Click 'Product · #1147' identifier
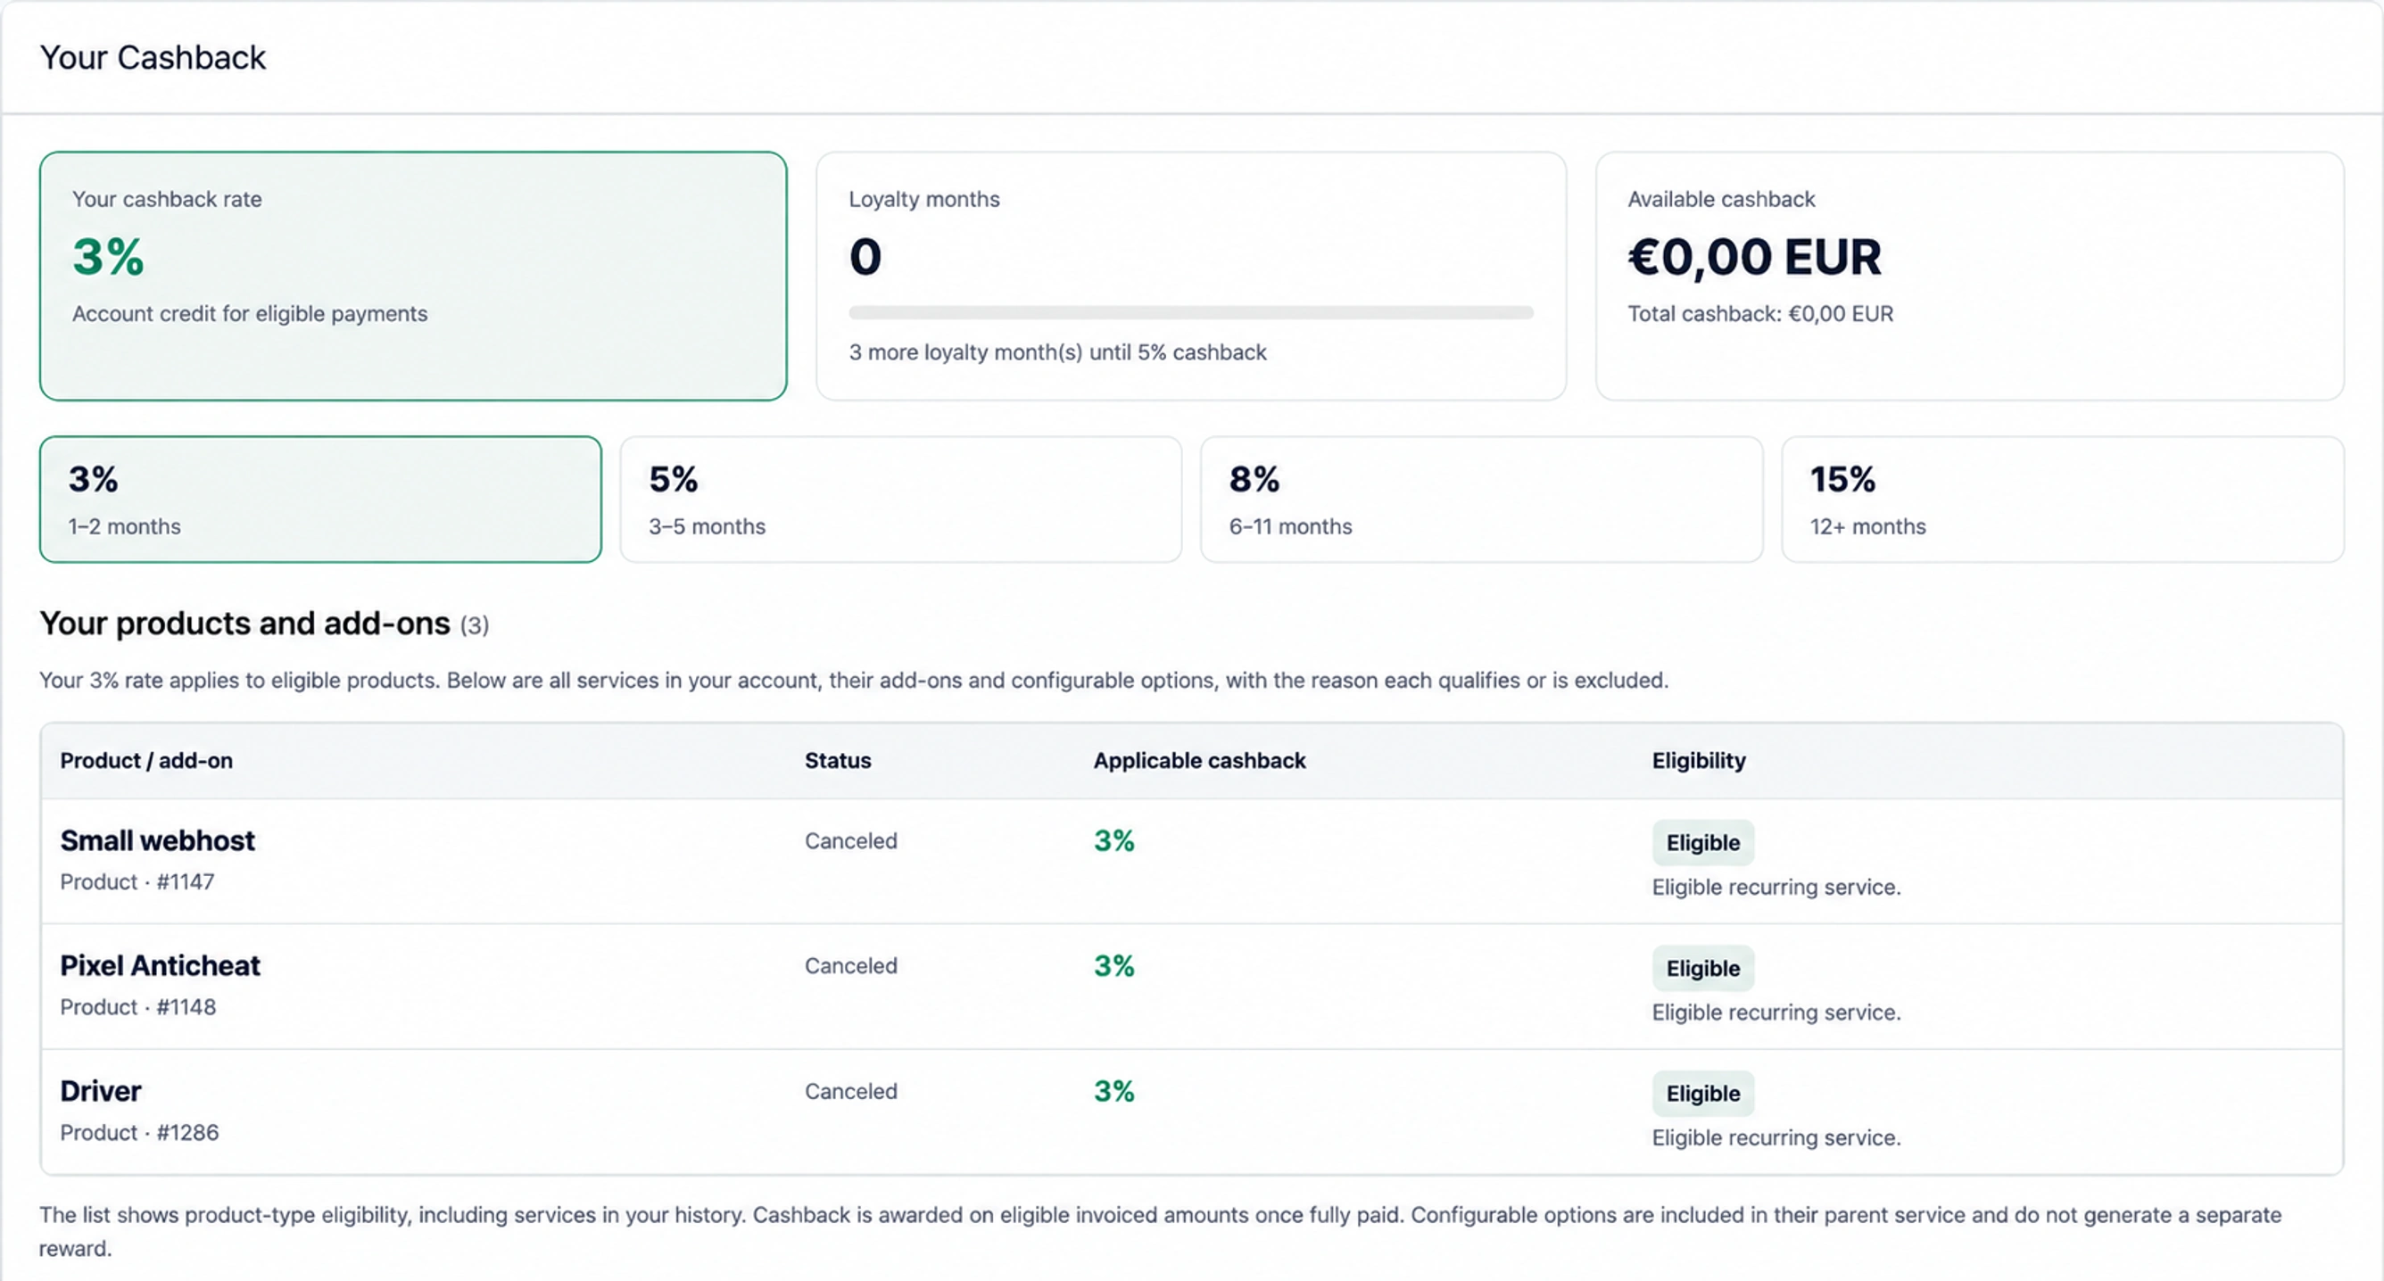 (x=137, y=882)
